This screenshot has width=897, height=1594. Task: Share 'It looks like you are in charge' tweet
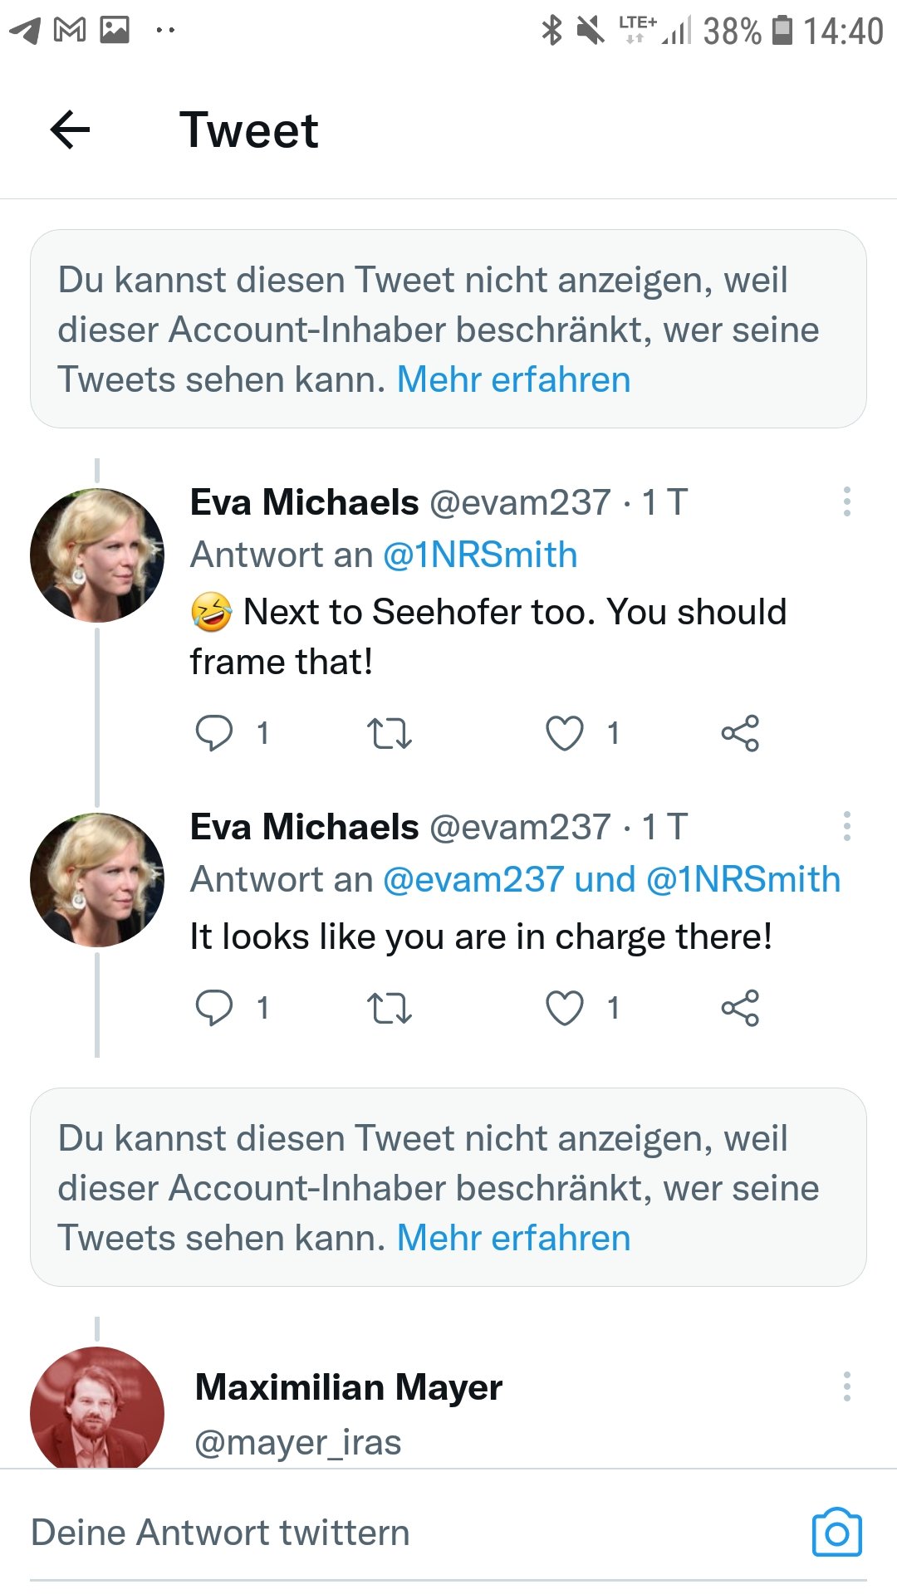[x=740, y=1008]
